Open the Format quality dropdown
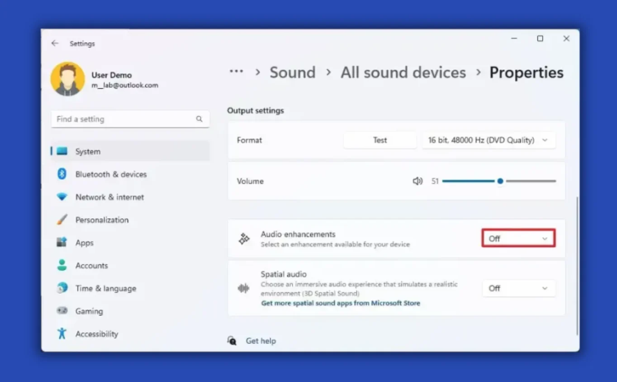 [489, 140]
